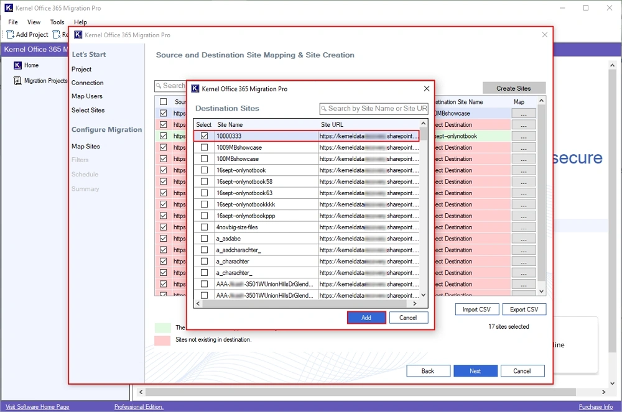Click Visit Software Home Page link

(x=37, y=407)
